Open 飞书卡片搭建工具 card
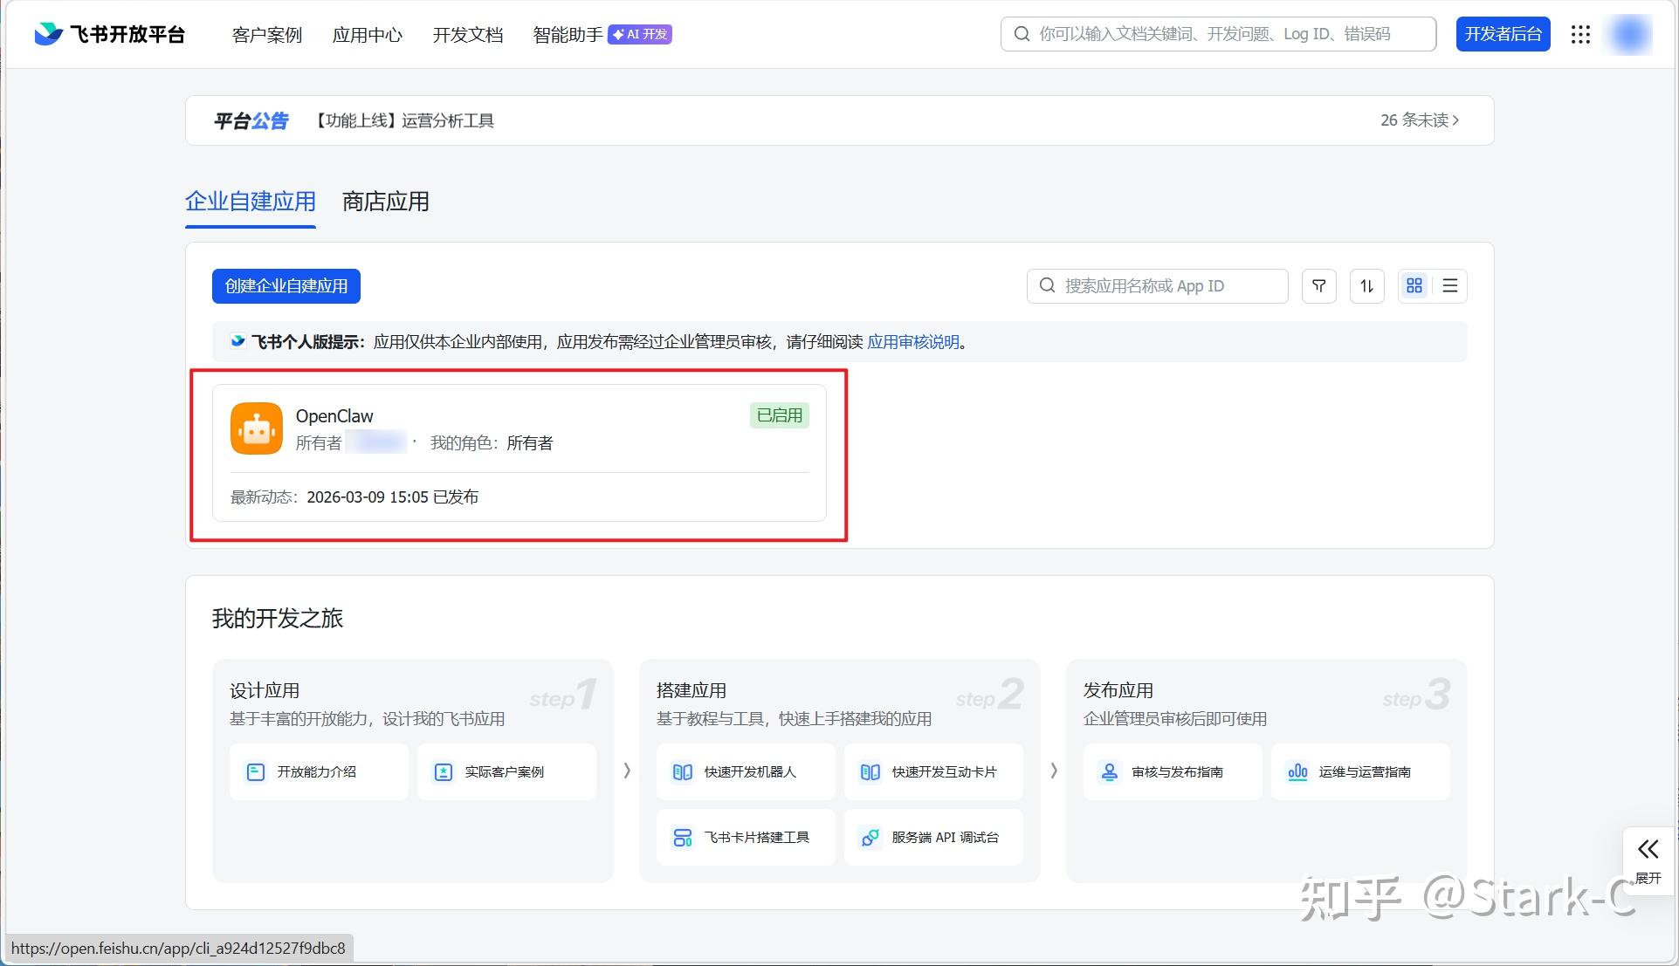 (746, 838)
